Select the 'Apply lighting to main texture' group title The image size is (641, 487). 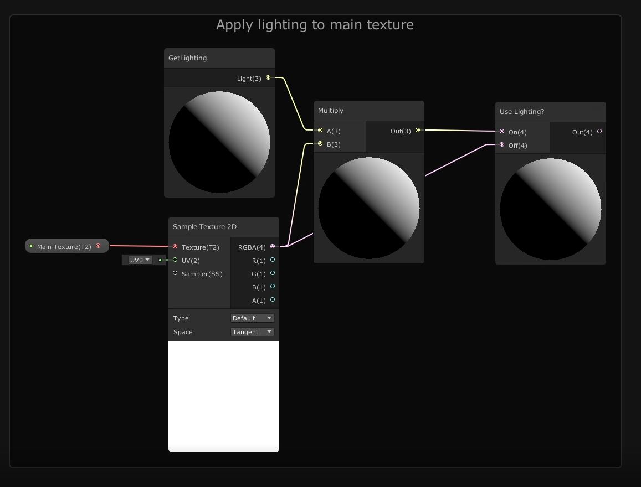coord(315,25)
